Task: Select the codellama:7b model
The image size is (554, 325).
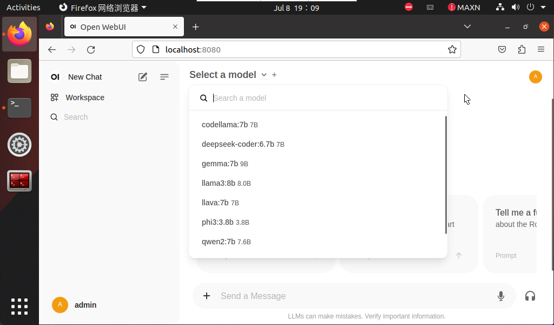Action: tap(225, 125)
